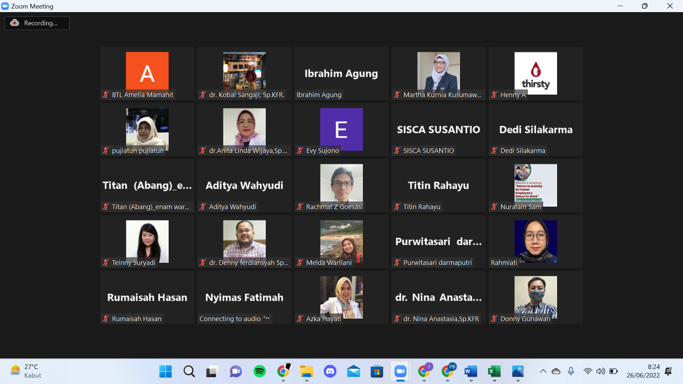This screenshot has height=384, width=683.
Task: Open taskbar Search
Action: click(189, 372)
